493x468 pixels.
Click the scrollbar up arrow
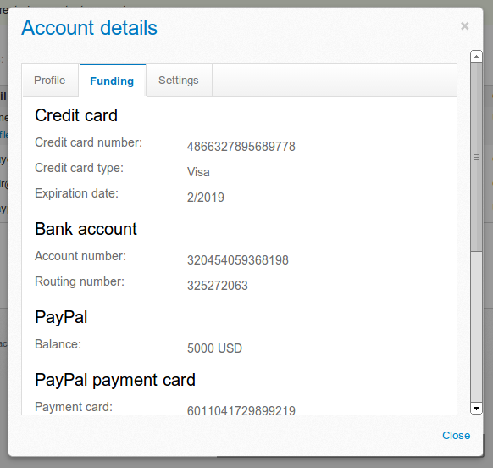476,56
